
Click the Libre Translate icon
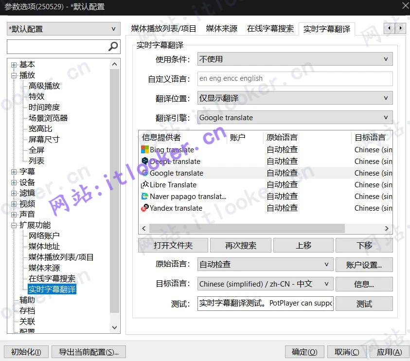coord(145,185)
